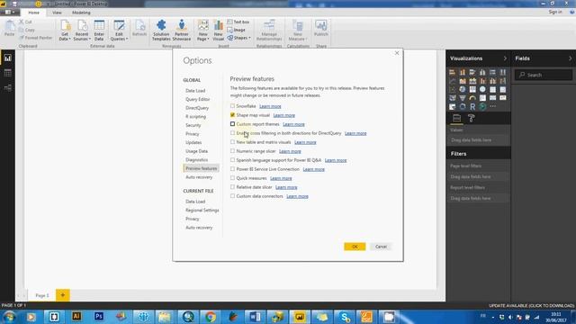This screenshot has width=576, height=324.
Task: Open Learn more link for Quick measures
Action: pos(281,178)
